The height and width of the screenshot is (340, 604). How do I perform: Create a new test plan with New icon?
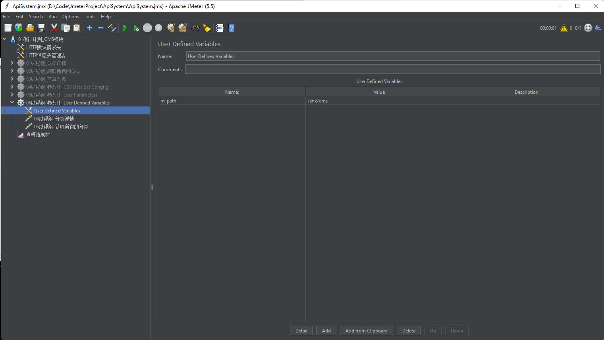[x=8, y=28]
